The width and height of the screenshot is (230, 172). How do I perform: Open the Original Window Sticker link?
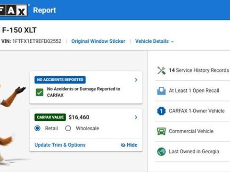(98, 41)
